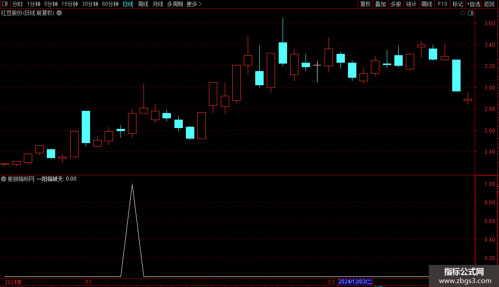Select the 60分钟 period tab
This screenshot has height=287, width=499.
point(110,4)
